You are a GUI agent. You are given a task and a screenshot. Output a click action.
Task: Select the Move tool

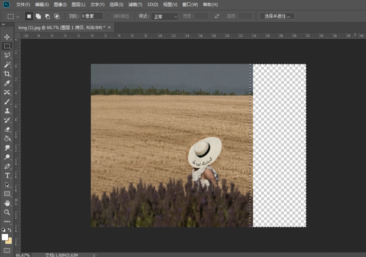click(7, 37)
